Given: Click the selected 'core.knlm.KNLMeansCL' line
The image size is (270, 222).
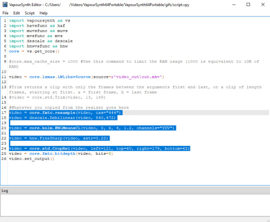Looking at the screenshot, I should point(92,128).
